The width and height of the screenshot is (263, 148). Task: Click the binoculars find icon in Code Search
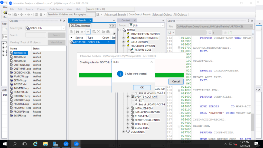pyautogui.click(x=77, y=32)
